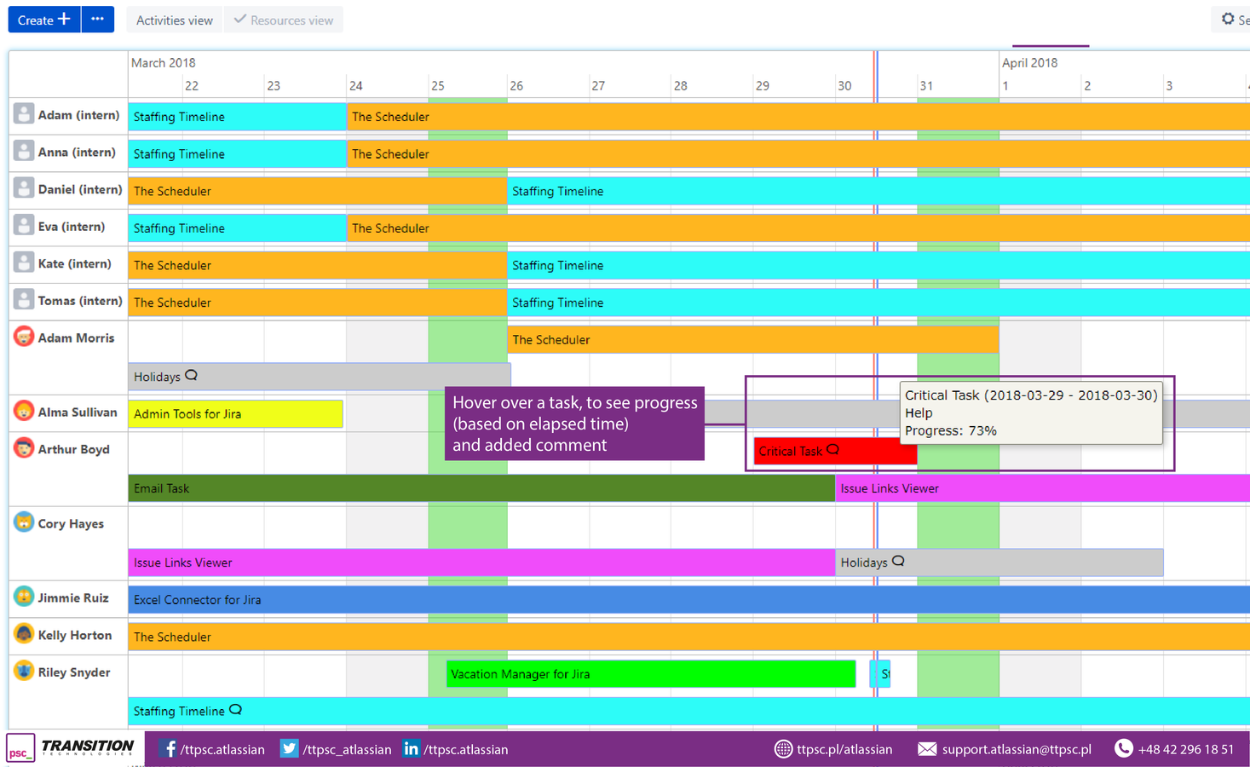Open /ttpsc.atlassian Facebook link
The height and width of the screenshot is (767, 1250).
click(x=222, y=750)
